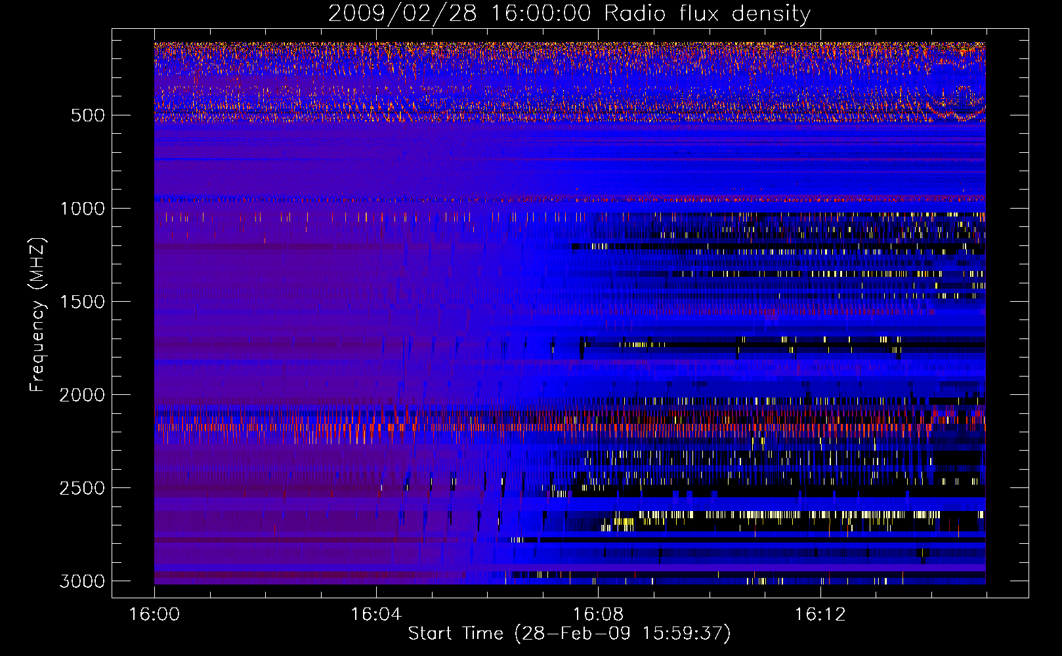Viewport: 1062px width, 656px height.
Task: Click the 2000 frequency tick label
Action: tap(82, 395)
